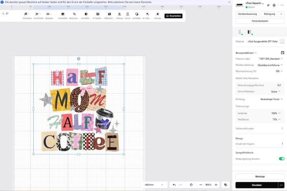Open the AI Chat sparkle tool
The image size is (287, 191).
click(147, 16)
